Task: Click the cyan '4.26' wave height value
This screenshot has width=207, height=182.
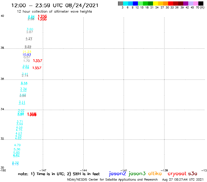Action: 18,136
